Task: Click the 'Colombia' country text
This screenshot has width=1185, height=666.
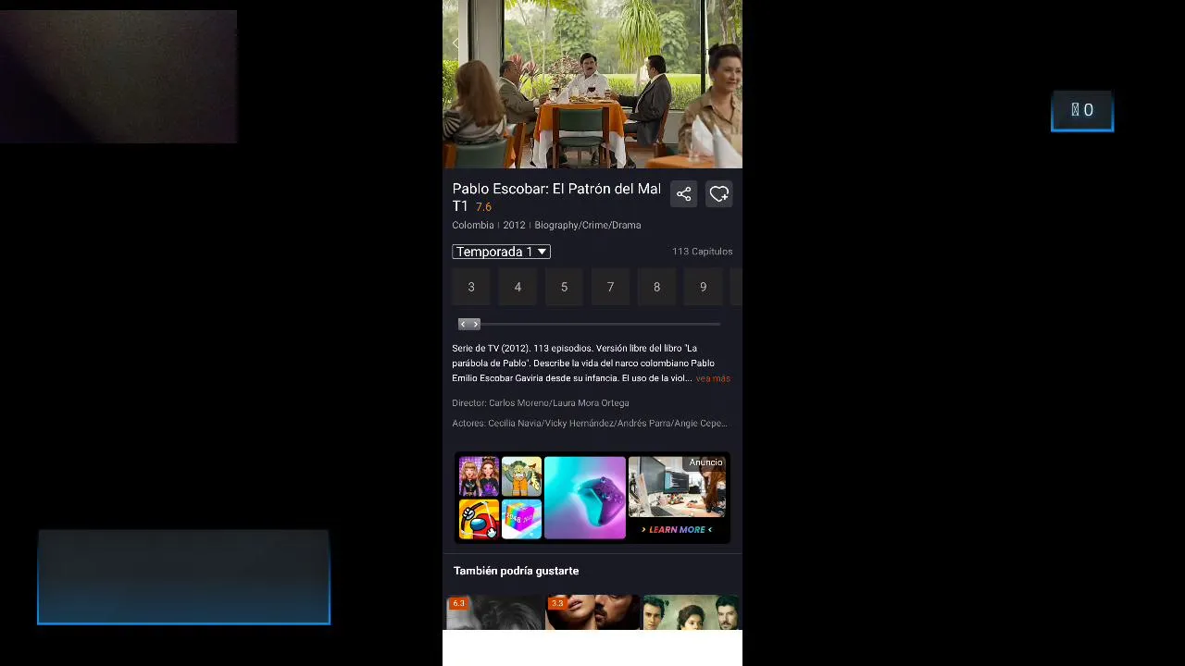Action: coord(472,225)
